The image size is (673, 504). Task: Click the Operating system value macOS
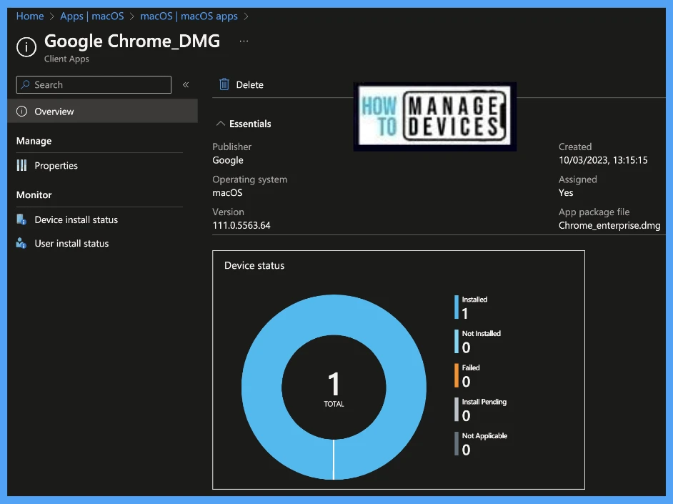[227, 192]
